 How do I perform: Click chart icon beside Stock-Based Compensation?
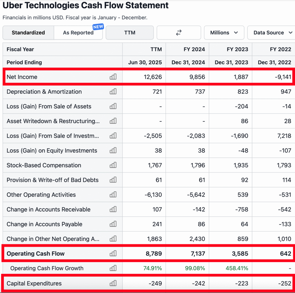113,165
